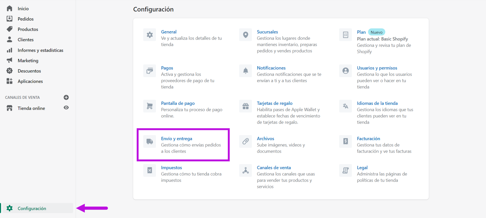Click the shopping cart icon for Pantalla de pago
Screen dimensions: 486x218
(150, 106)
